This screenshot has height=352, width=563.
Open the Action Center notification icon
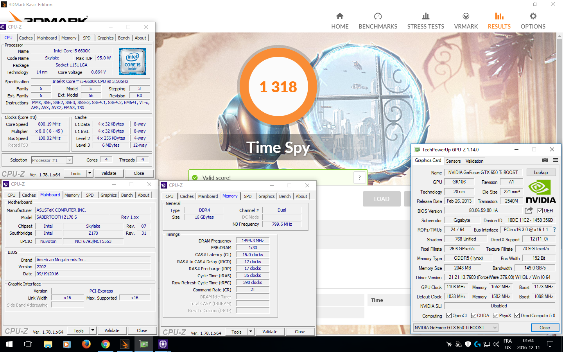tap(550, 344)
